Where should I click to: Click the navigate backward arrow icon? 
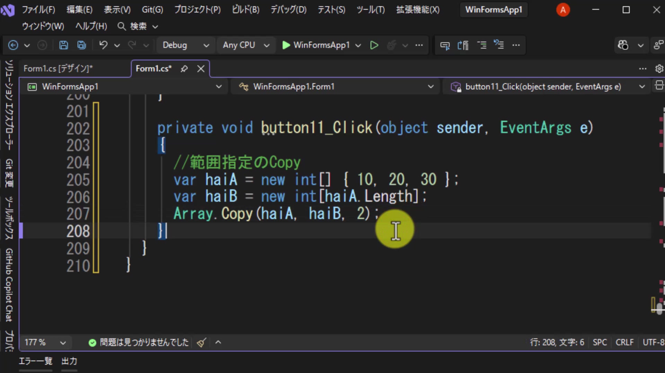pyautogui.click(x=13, y=45)
